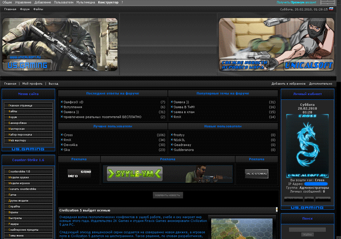Click the Russian flag language icon
The image size is (341, 239).
pos(331,9)
